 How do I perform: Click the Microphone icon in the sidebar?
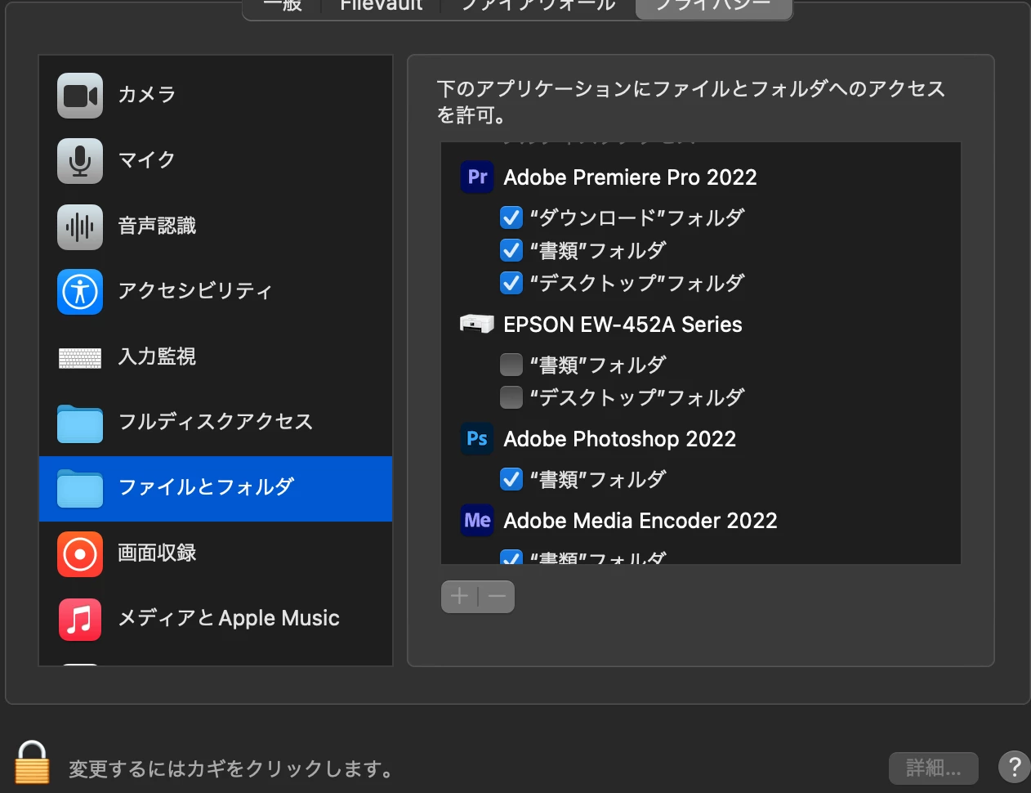(80, 161)
